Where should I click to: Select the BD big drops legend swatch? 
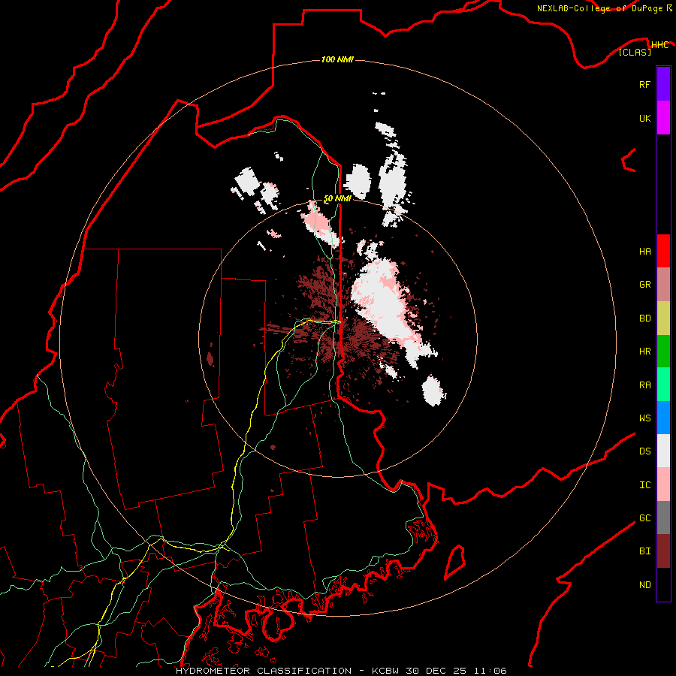(663, 318)
